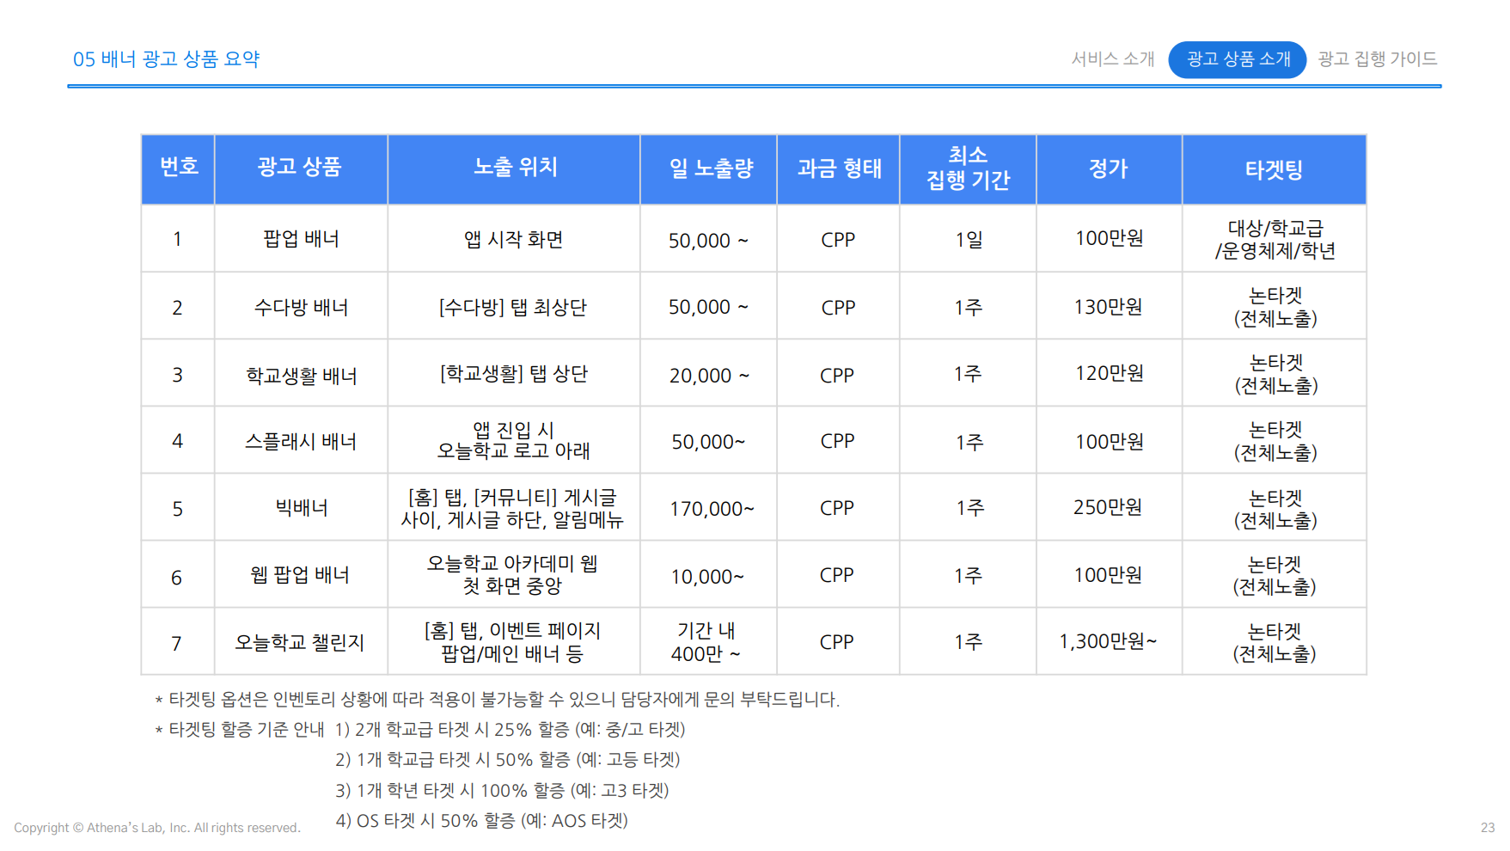Open the 서비스 소개 tab
1510x851 pixels.
1112,59
